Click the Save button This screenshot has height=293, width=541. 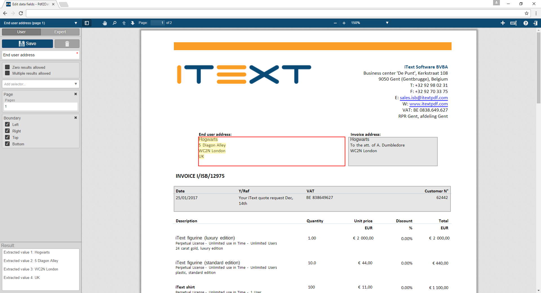coord(27,44)
